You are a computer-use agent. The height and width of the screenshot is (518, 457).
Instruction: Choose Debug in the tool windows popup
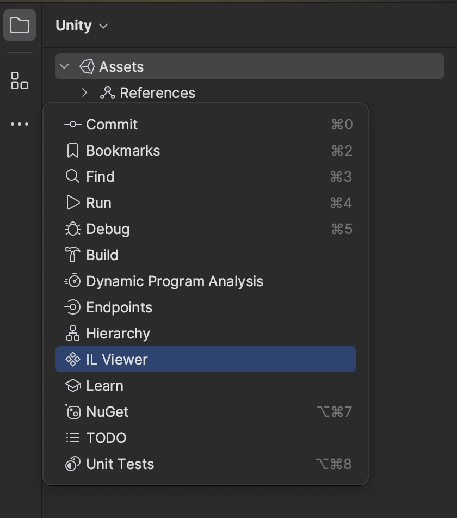point(206,229)
